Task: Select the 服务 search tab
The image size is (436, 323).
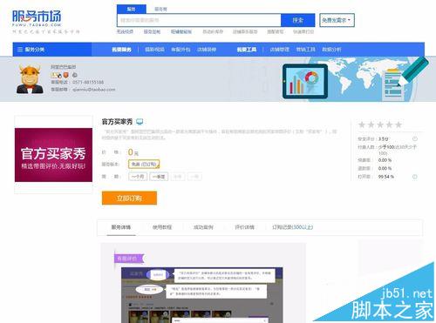Action: coord(132,9)
